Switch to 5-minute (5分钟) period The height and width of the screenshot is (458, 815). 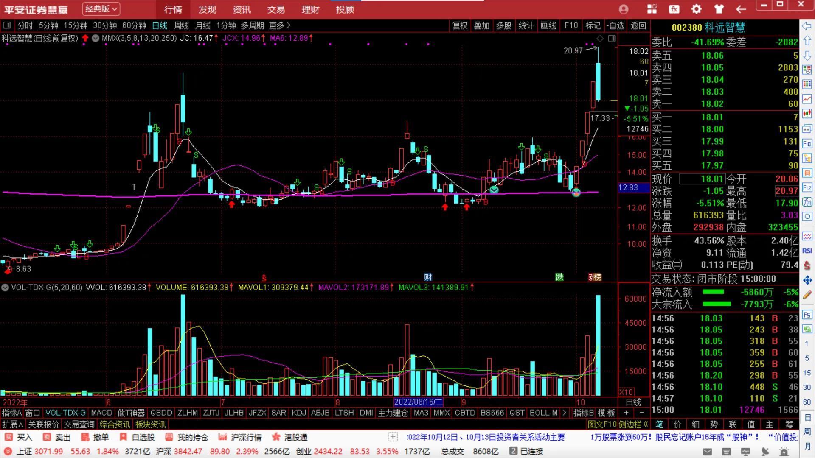[x=49, y=26]
